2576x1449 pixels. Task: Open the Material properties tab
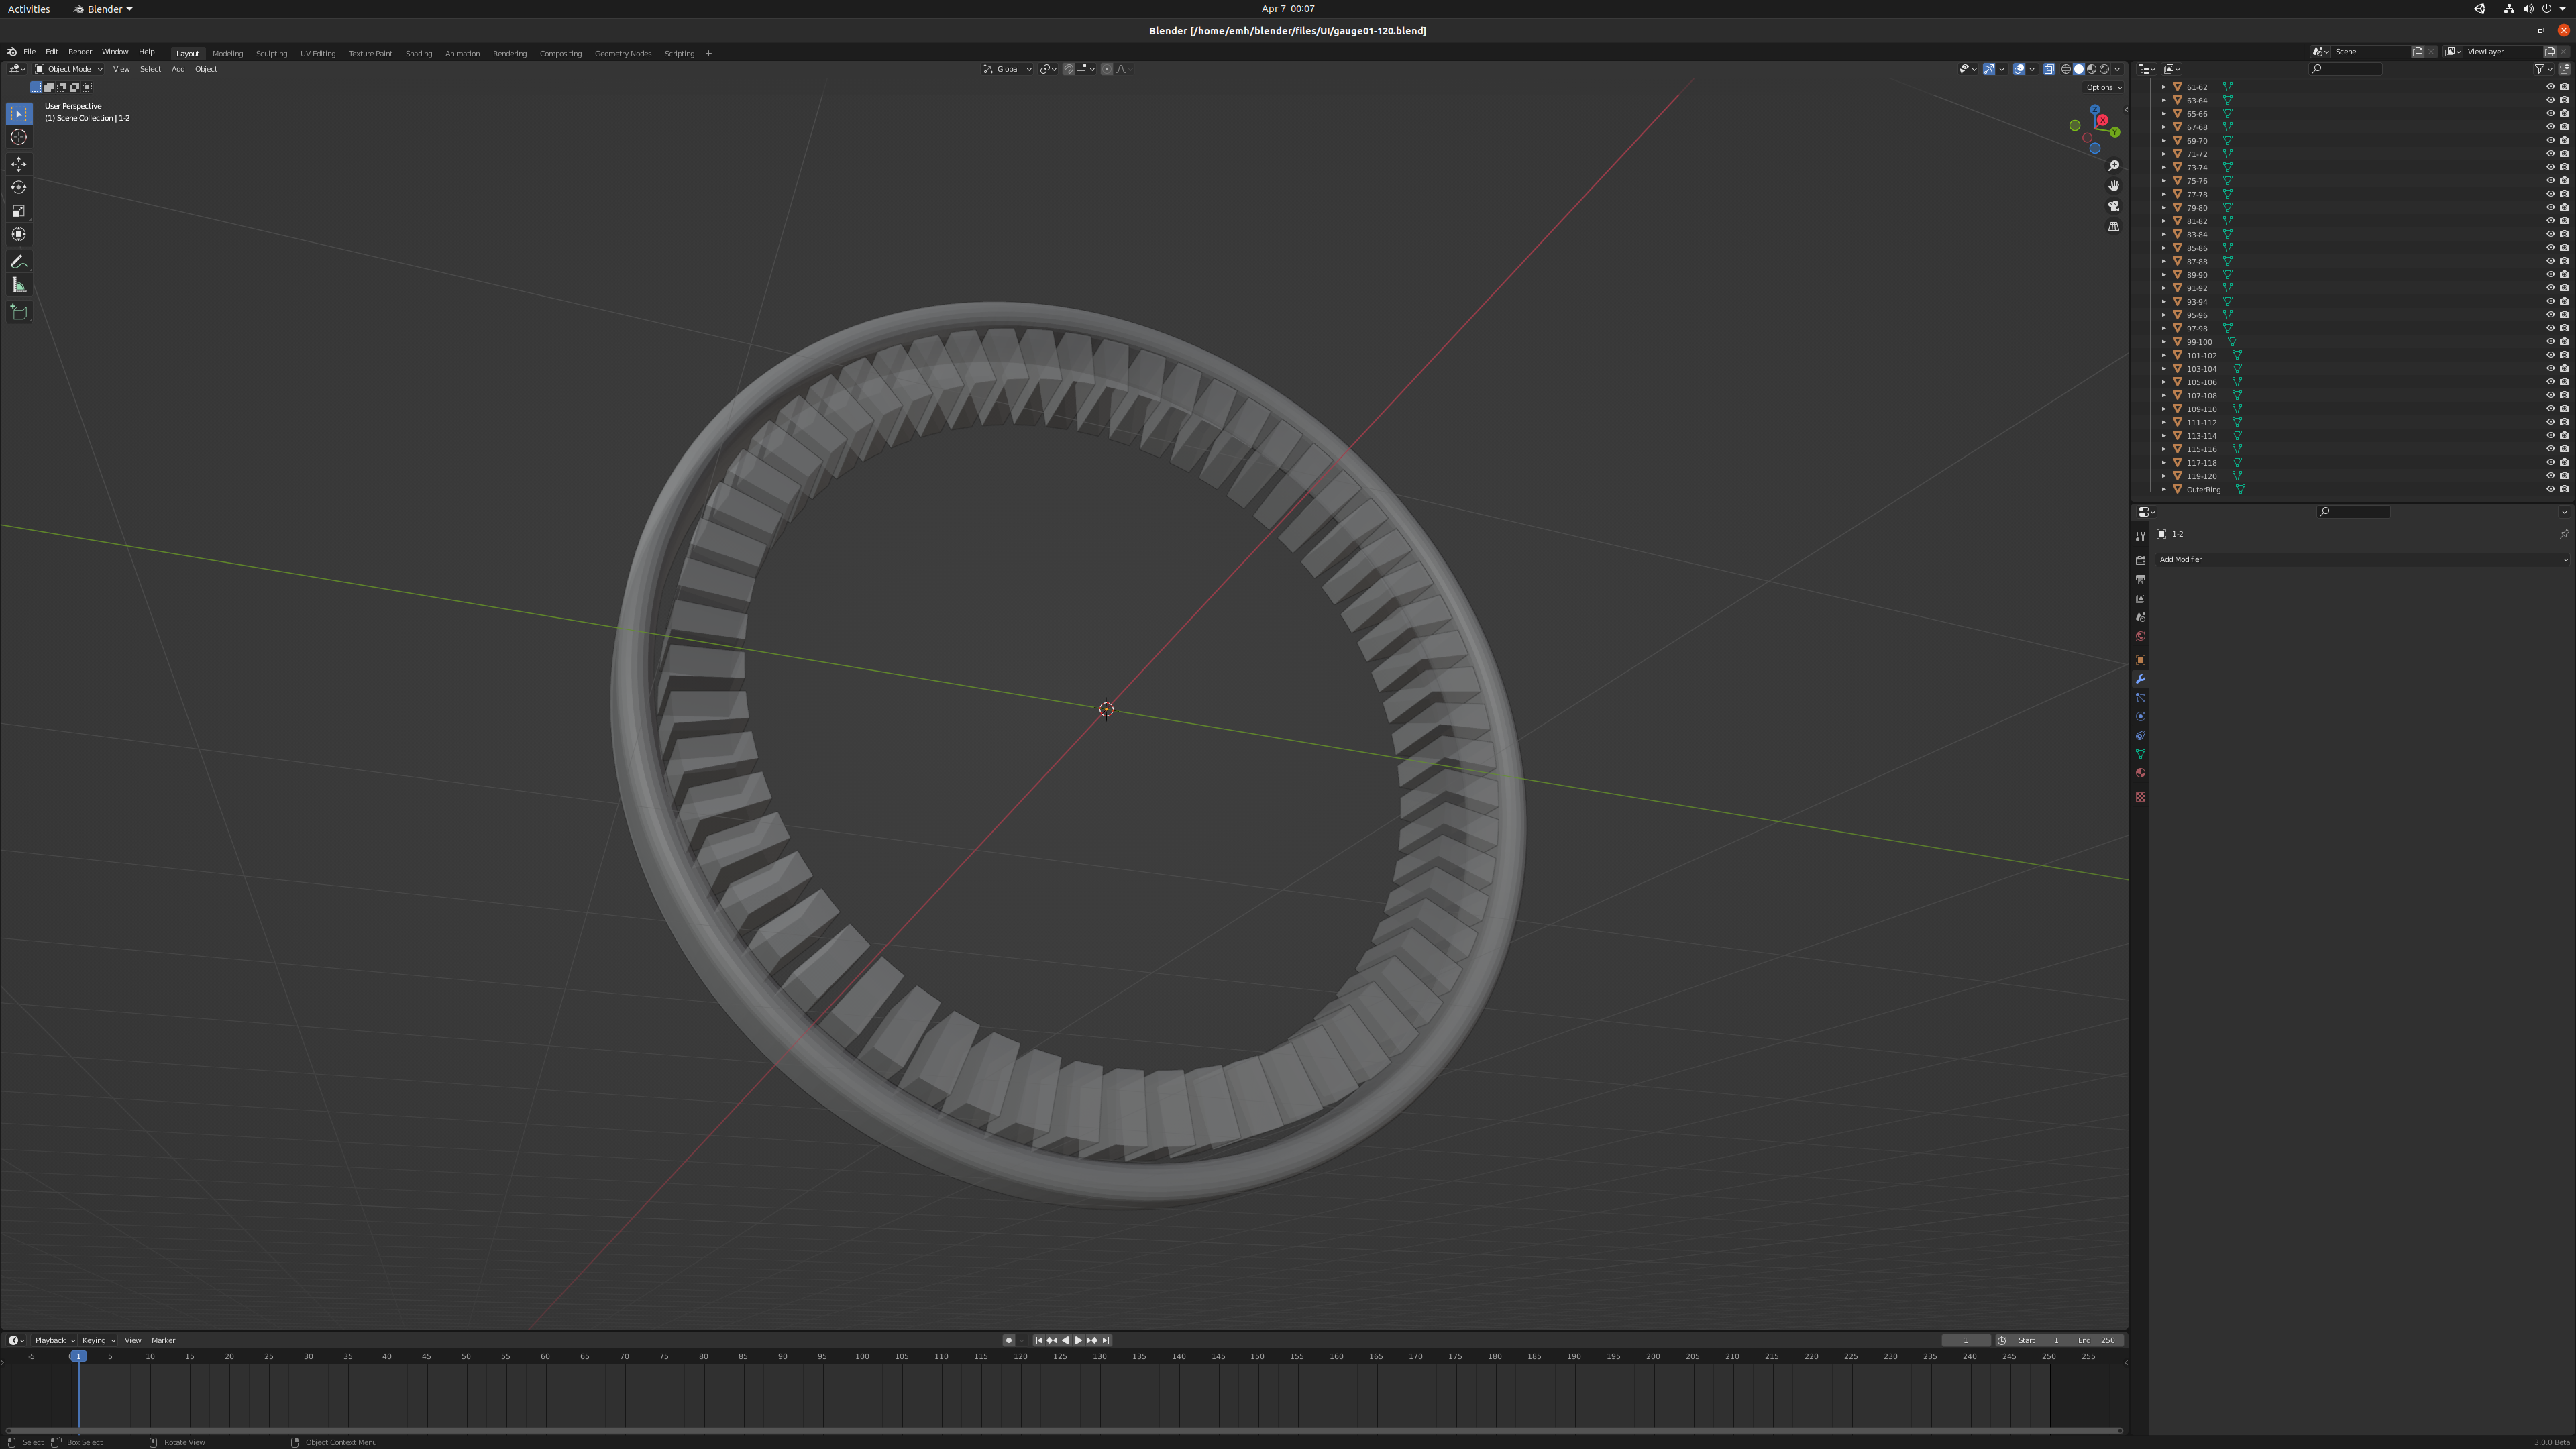(x=2140, y=774)
